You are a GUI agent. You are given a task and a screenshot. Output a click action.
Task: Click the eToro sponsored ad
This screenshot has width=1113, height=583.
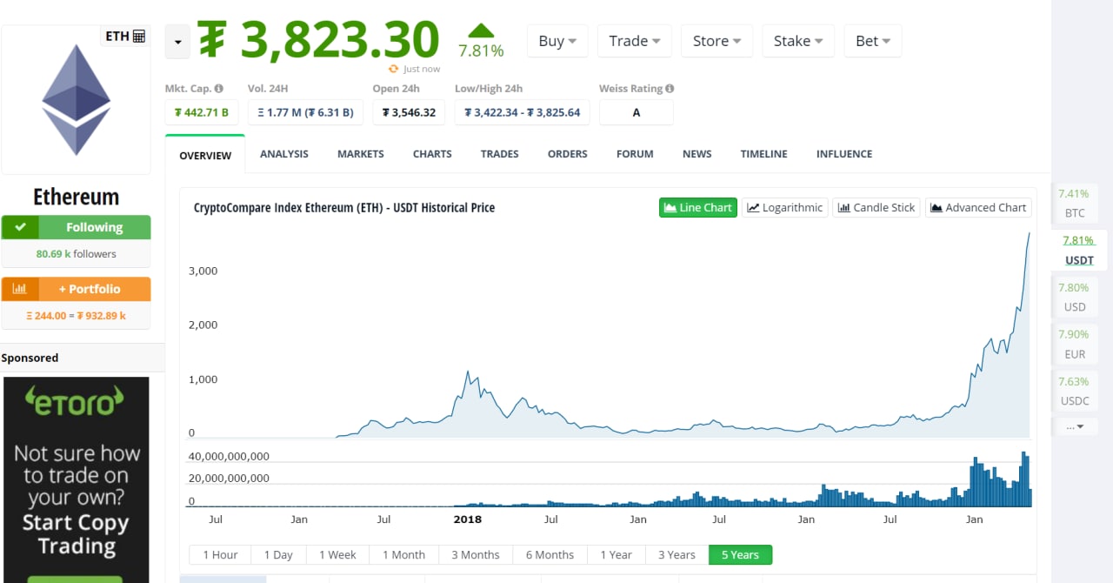[x=76, y=479]
